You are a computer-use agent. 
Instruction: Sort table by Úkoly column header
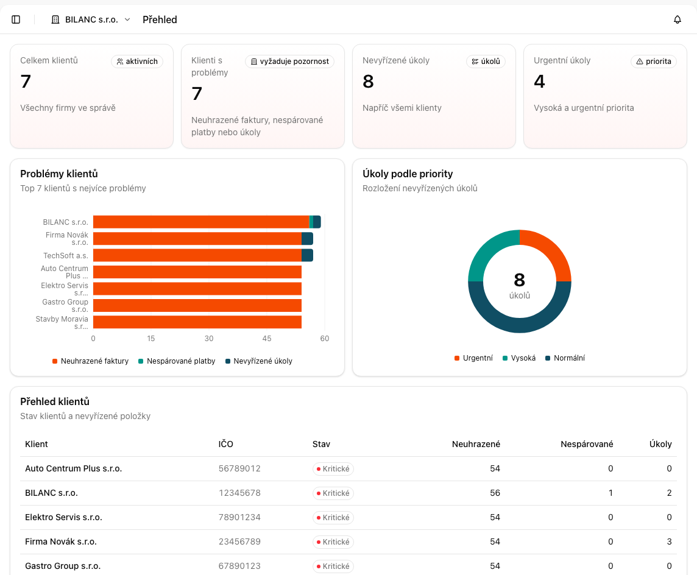(x=660, y=445)
